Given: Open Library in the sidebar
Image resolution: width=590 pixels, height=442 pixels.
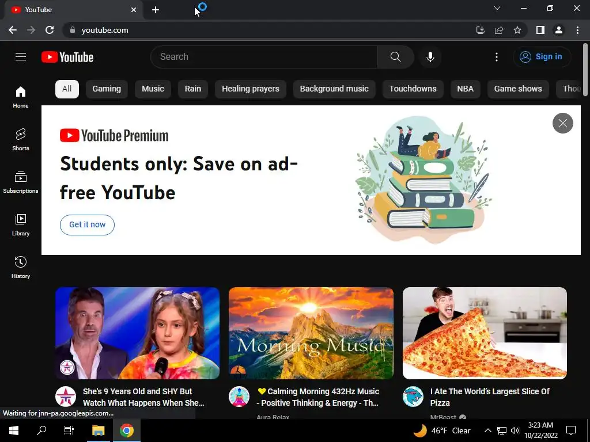Looking at the screenshot, I should tap(21, 224).
